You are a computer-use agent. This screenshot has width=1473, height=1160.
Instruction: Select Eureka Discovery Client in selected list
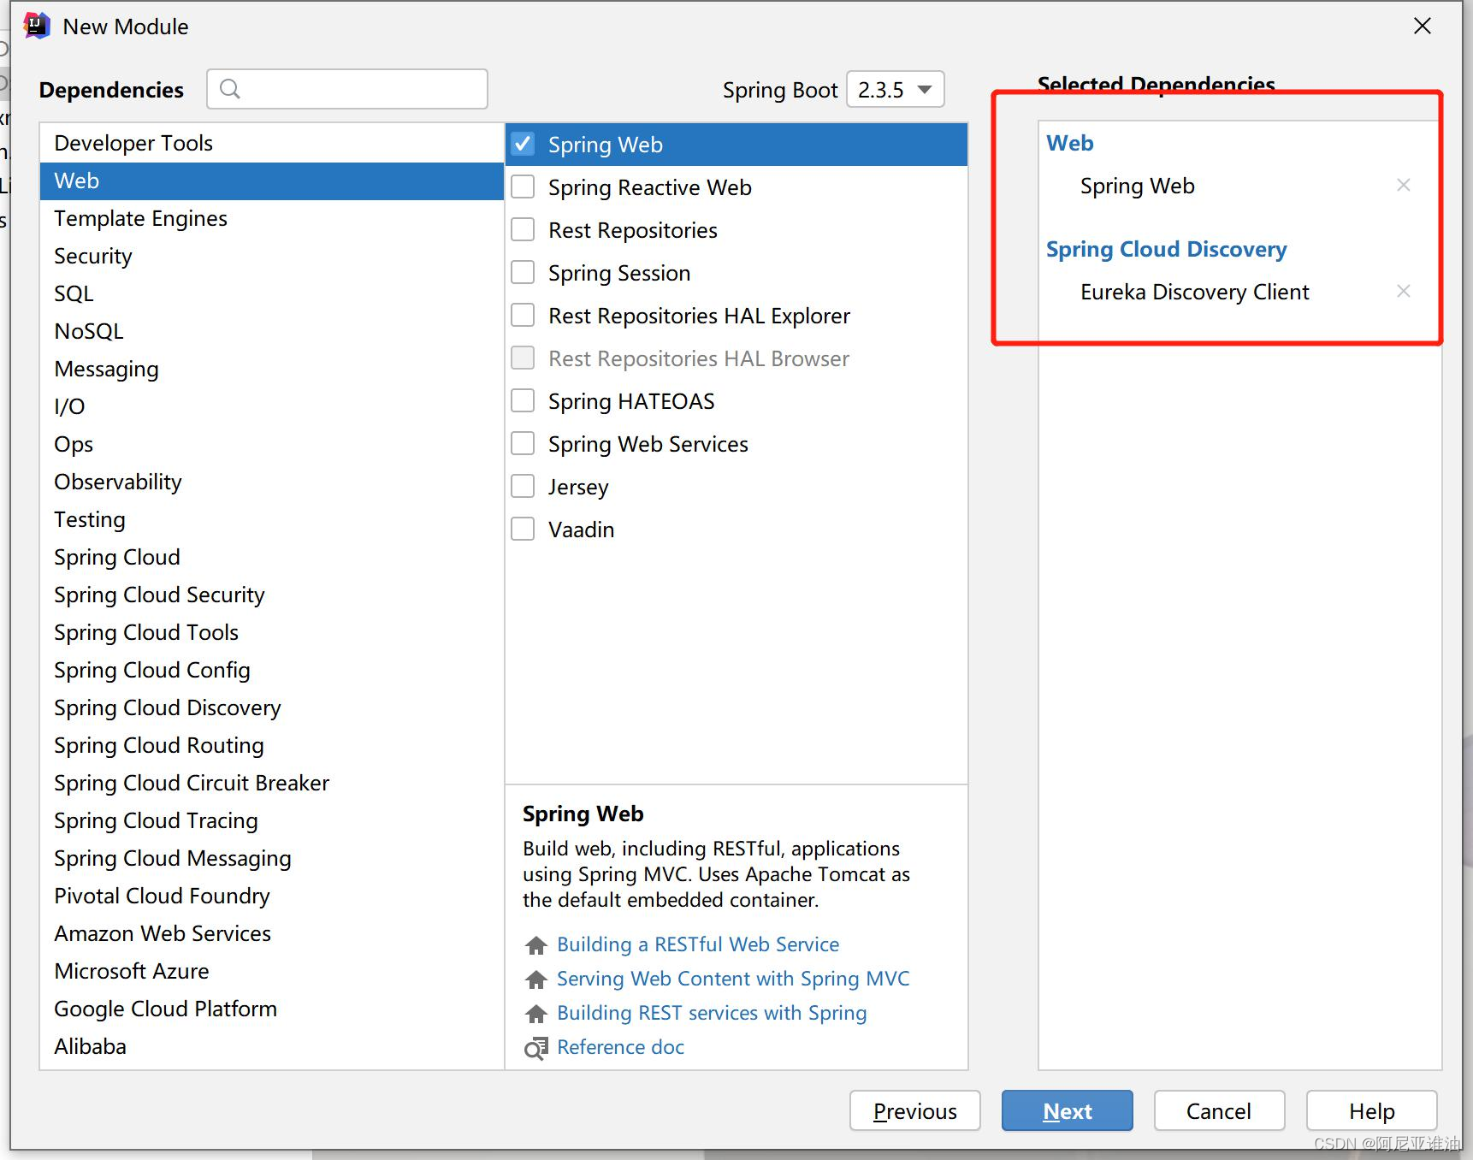[x=1194, y=292]
